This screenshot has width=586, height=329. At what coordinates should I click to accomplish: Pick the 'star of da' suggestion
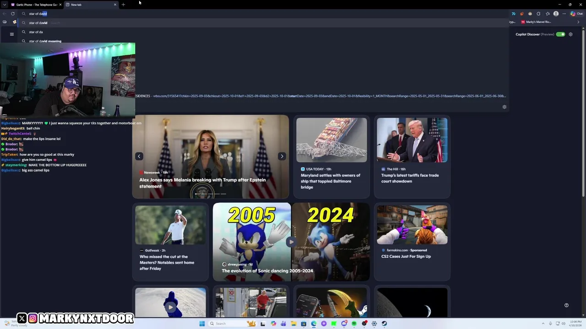click(263, 32)
